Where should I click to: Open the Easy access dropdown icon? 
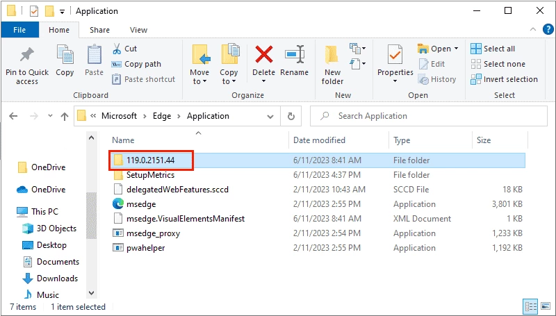pos(357,64)
